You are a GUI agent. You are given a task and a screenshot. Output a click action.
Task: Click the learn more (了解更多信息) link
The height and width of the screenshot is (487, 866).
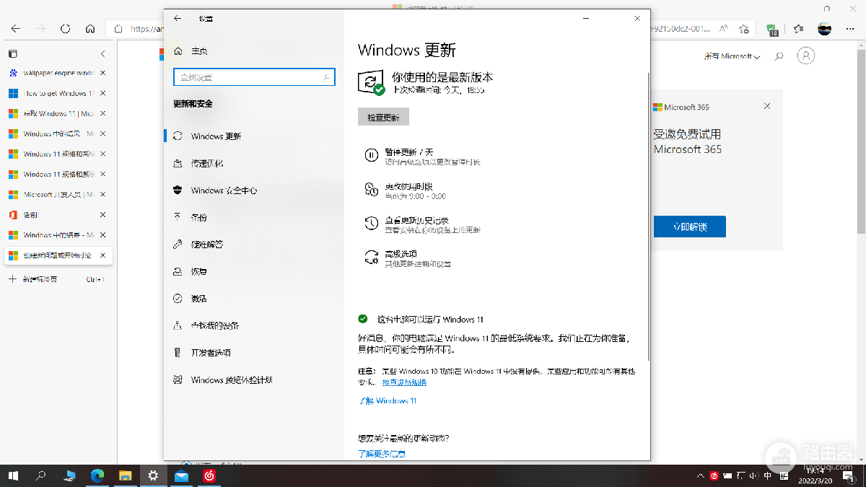382,454
